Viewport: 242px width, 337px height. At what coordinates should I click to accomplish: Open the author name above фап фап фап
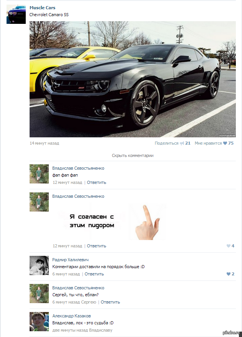(x=78, y=168)
